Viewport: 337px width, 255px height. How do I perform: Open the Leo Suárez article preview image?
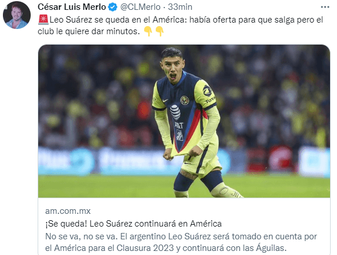[184, 121]
